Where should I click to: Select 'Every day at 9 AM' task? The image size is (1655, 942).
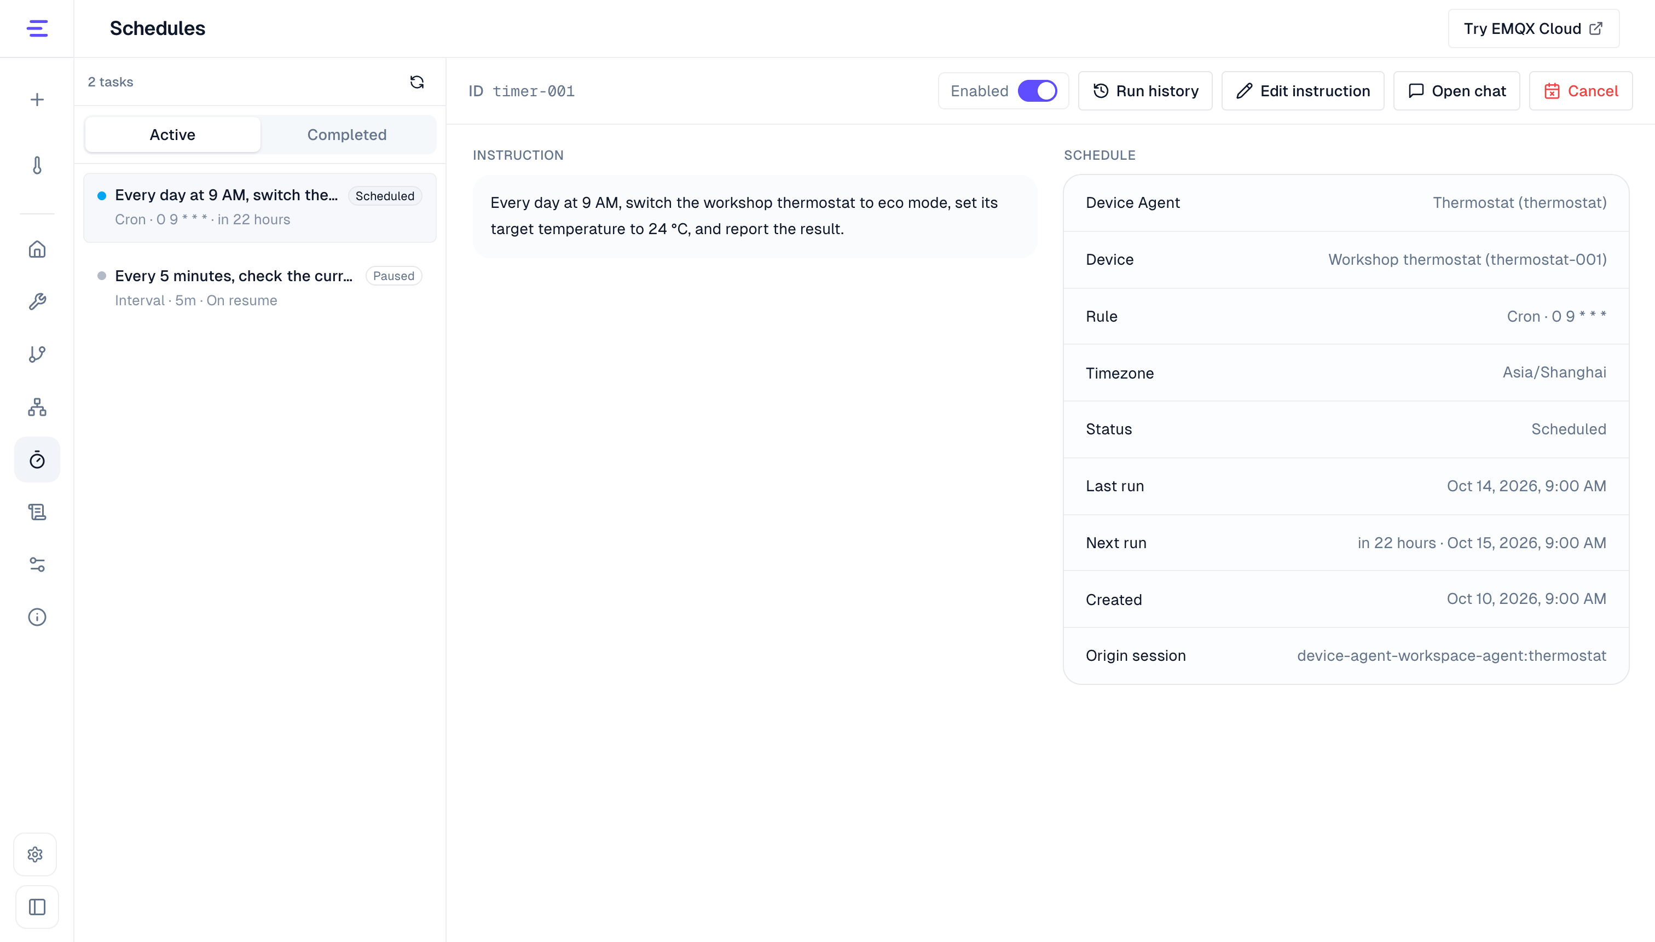[x=259, y=207]
